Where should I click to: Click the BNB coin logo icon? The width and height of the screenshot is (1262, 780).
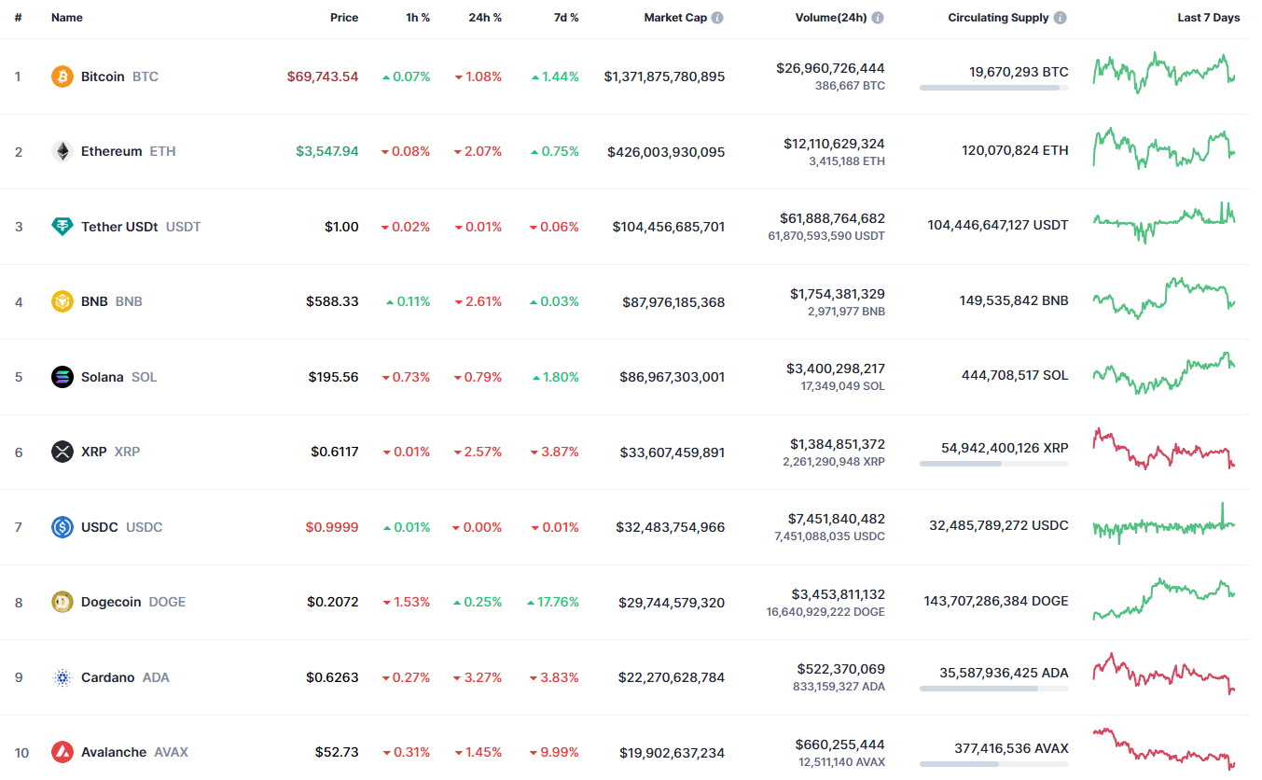click(x=62, y=301)
